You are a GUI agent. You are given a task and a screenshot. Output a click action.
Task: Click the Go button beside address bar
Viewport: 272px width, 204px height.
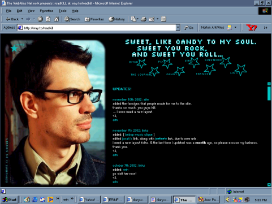(x=189, y=28)
